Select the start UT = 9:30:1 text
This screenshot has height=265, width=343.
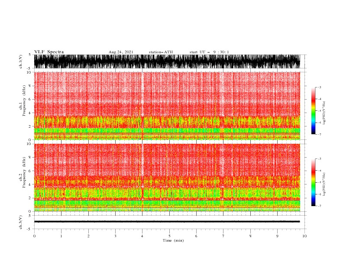[209, 52]
